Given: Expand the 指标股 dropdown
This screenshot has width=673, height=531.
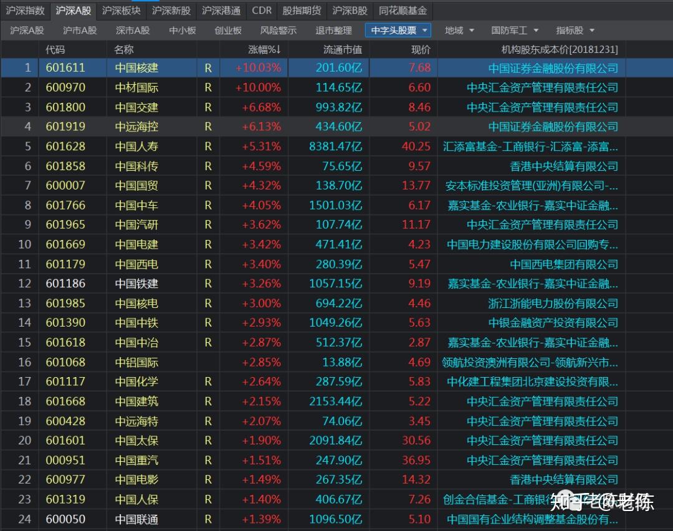Looking at the screenshot, I should point(575,31).
